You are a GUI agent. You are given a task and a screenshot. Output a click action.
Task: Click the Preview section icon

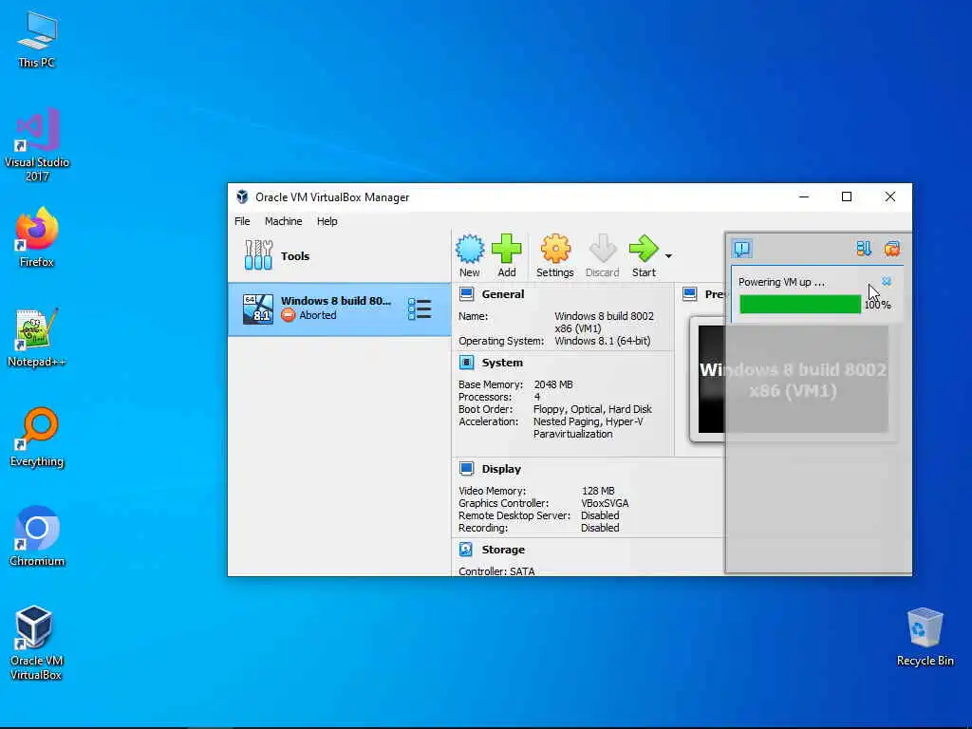pyautogui.click(x=690, y=294)
